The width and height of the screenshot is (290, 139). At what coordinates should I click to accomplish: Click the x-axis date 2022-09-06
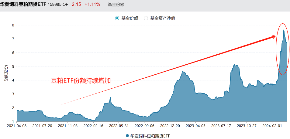pyautogui.click(x=144, y=126)
